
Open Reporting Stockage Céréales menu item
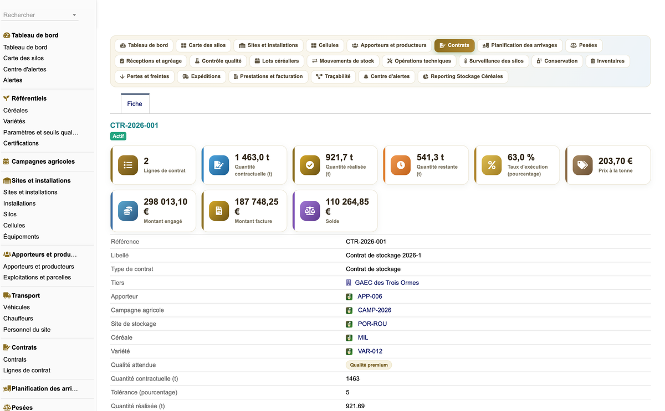click(x=463, y=76)
